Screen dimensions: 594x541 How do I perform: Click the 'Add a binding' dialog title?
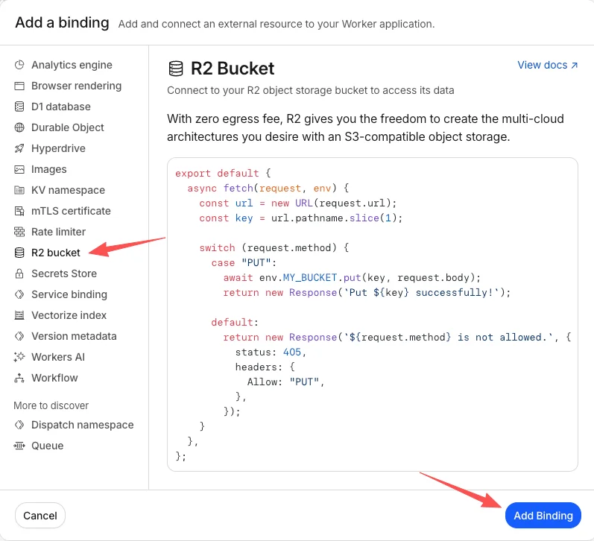tap(62, 23)
